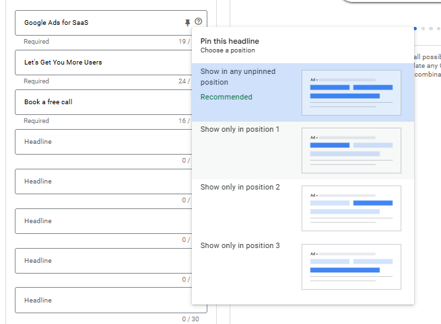Choose Show only in position 1

[x=240, y=129]
